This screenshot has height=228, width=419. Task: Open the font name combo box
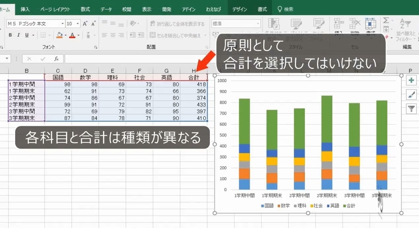tap(36, 24)
